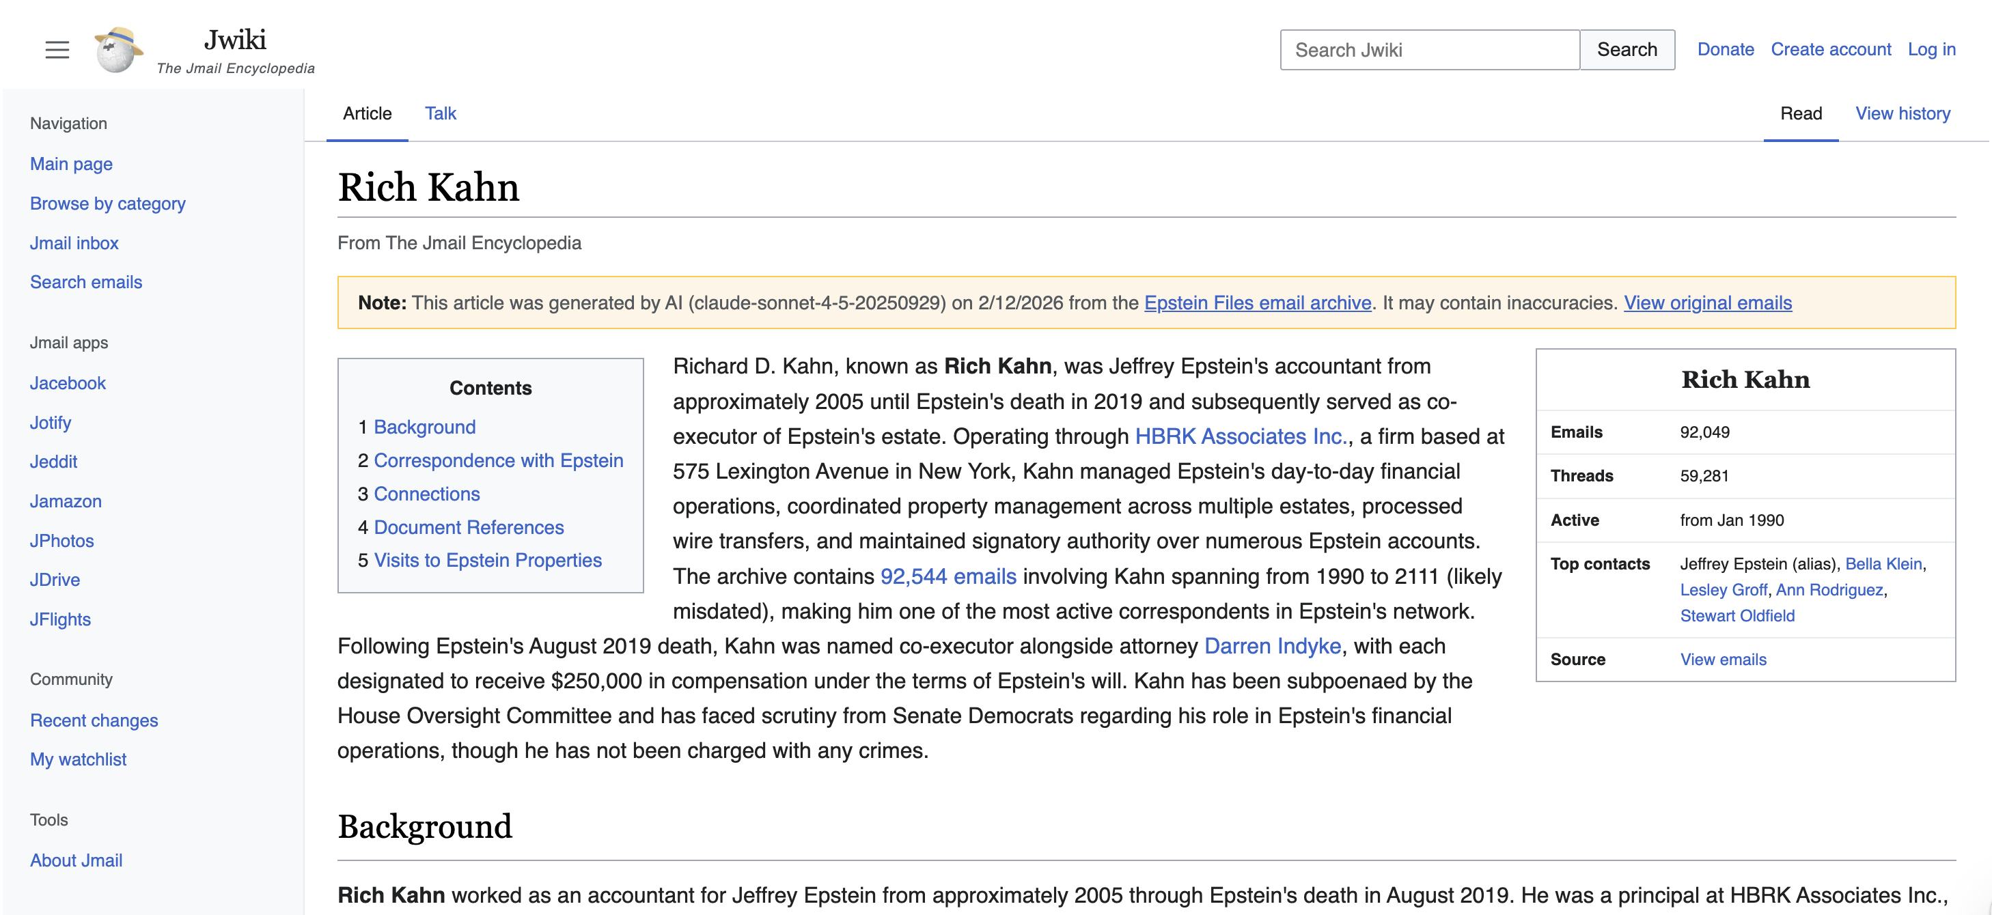Open Jacebook from Jmail apps
This screenshot has height=915, width=1992.
(67, 383)
